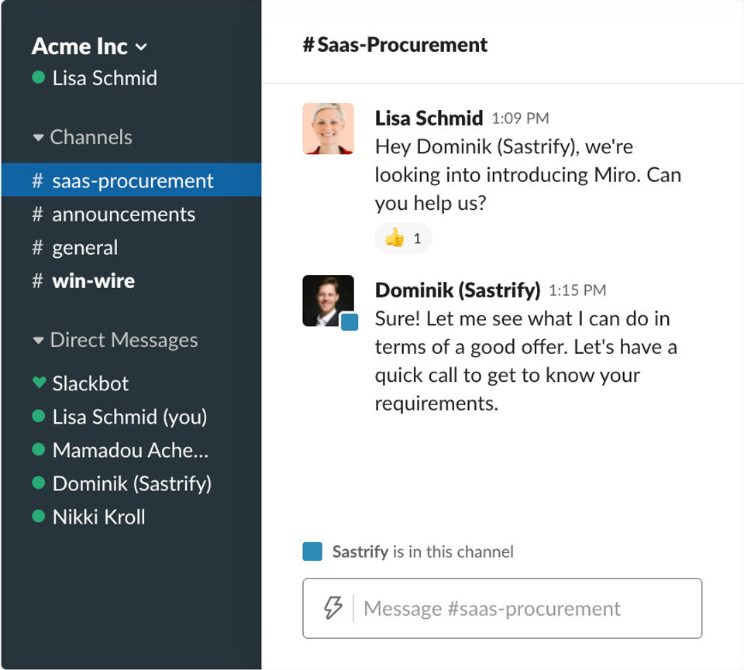
Task: Click the thumbs up reaction emoji
Action: pyautogui.click(x=395, y=239)
